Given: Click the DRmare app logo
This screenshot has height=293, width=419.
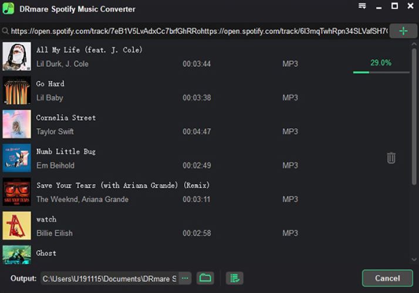Looking at the screenshot, I should point(8,9).
